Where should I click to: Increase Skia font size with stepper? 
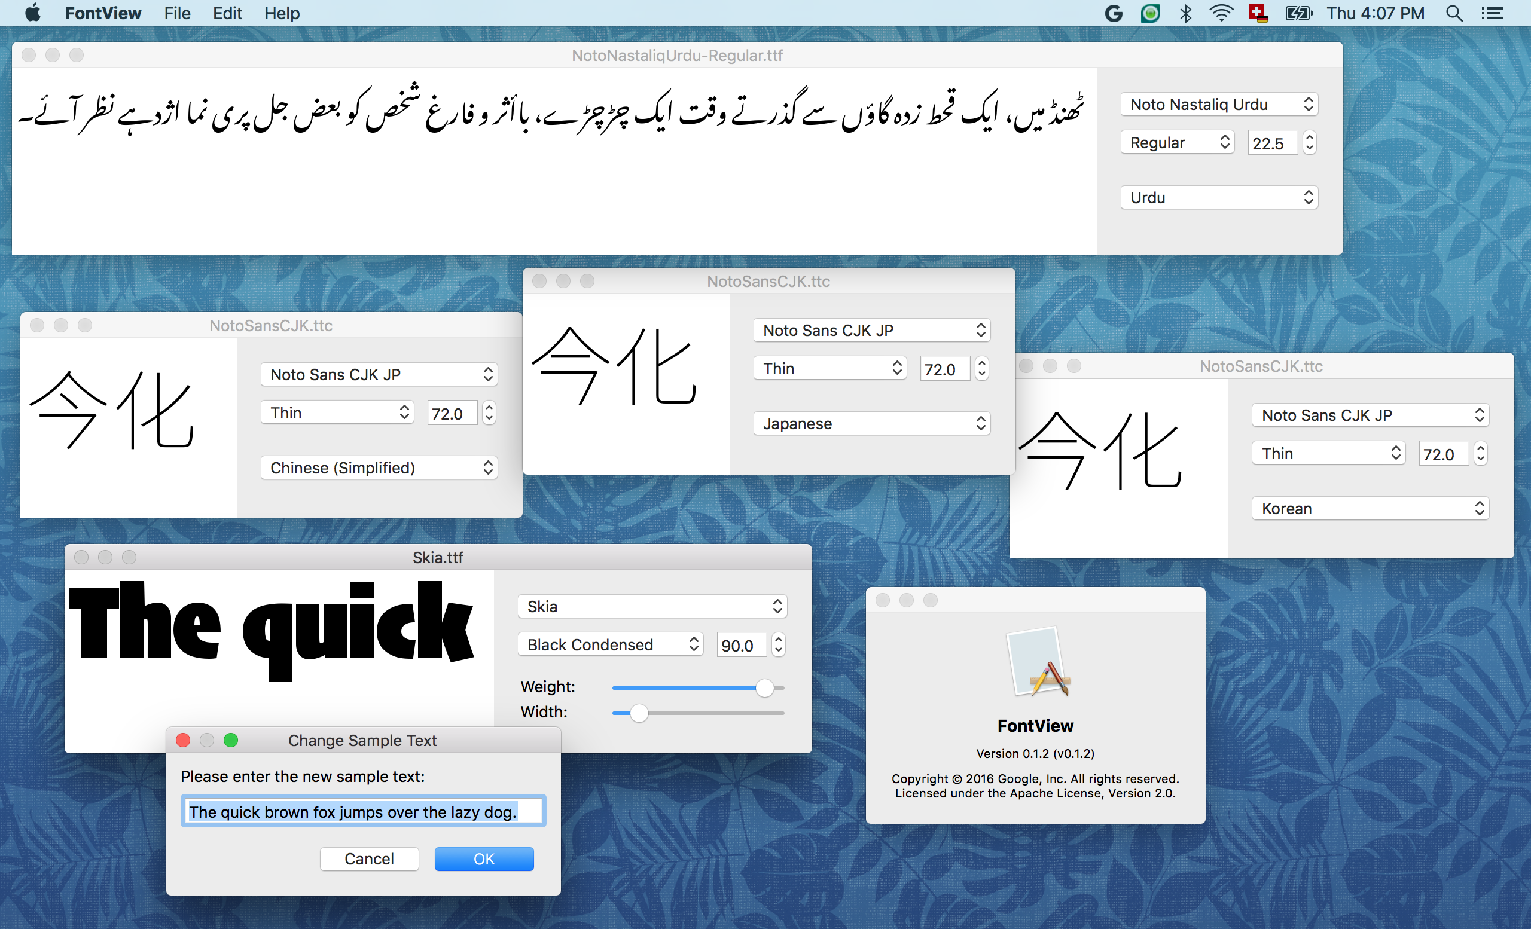(x=779, y=639)
